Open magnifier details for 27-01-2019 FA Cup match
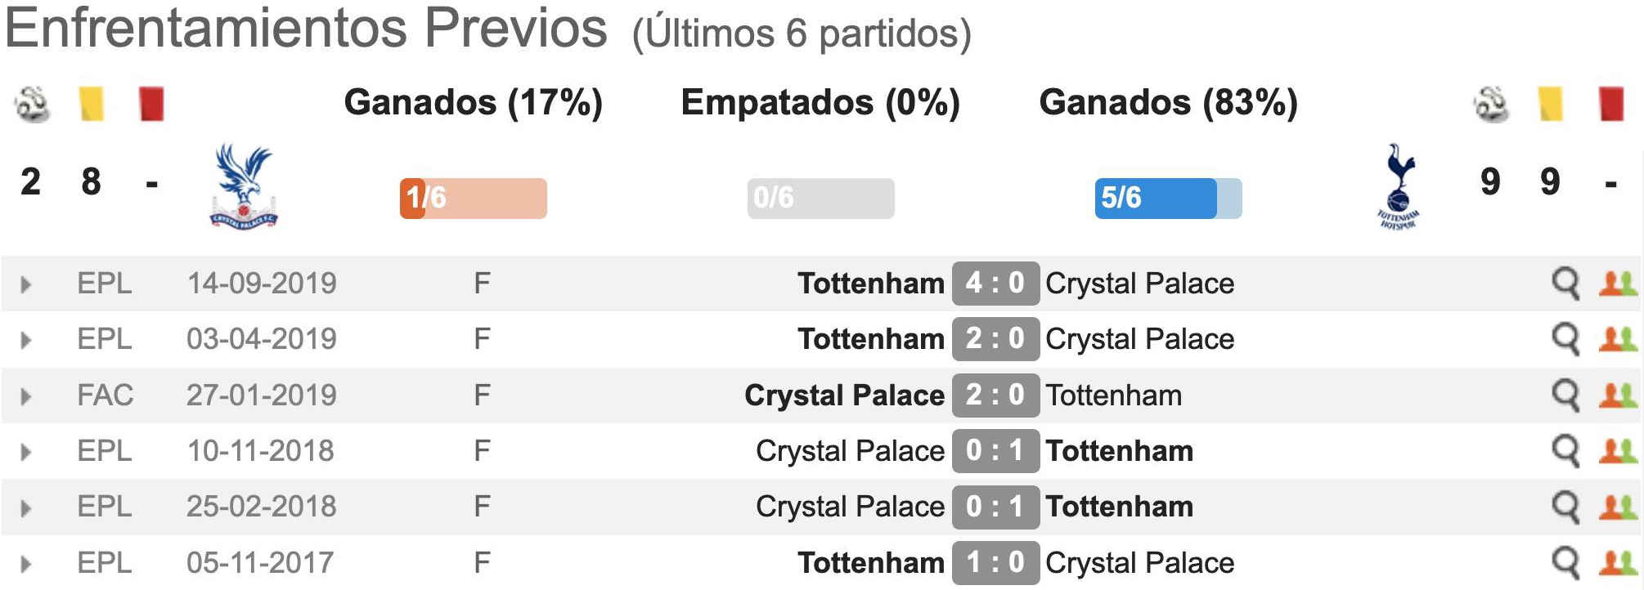 pos(1565,396)
